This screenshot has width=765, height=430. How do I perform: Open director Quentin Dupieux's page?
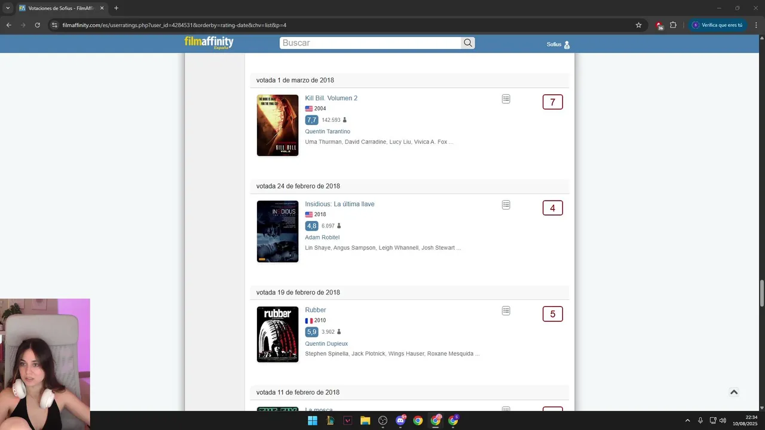coord(326,343)
